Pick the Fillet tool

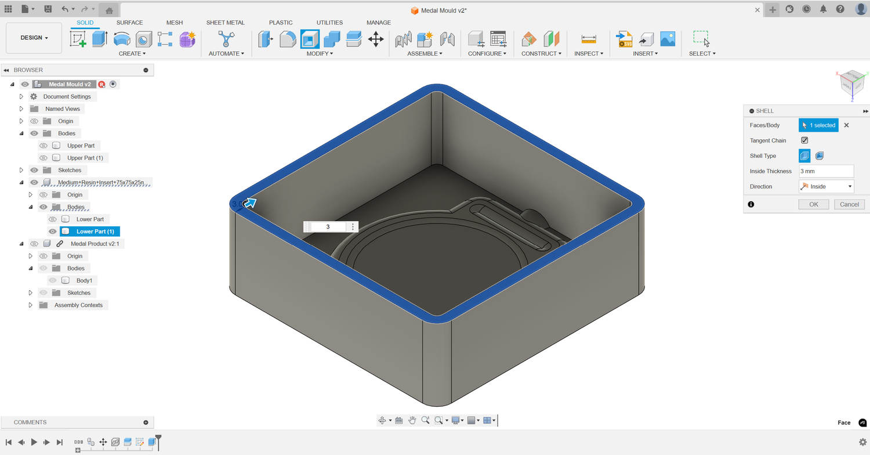tap(288, 39)
